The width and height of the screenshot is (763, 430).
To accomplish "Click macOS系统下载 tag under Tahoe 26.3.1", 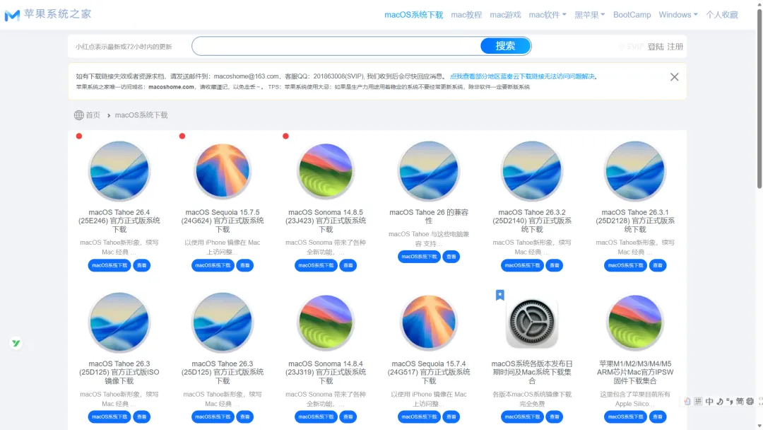I will tap(625, 265).
